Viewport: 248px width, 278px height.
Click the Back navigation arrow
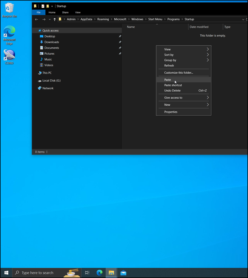click(x=36, y=19)
